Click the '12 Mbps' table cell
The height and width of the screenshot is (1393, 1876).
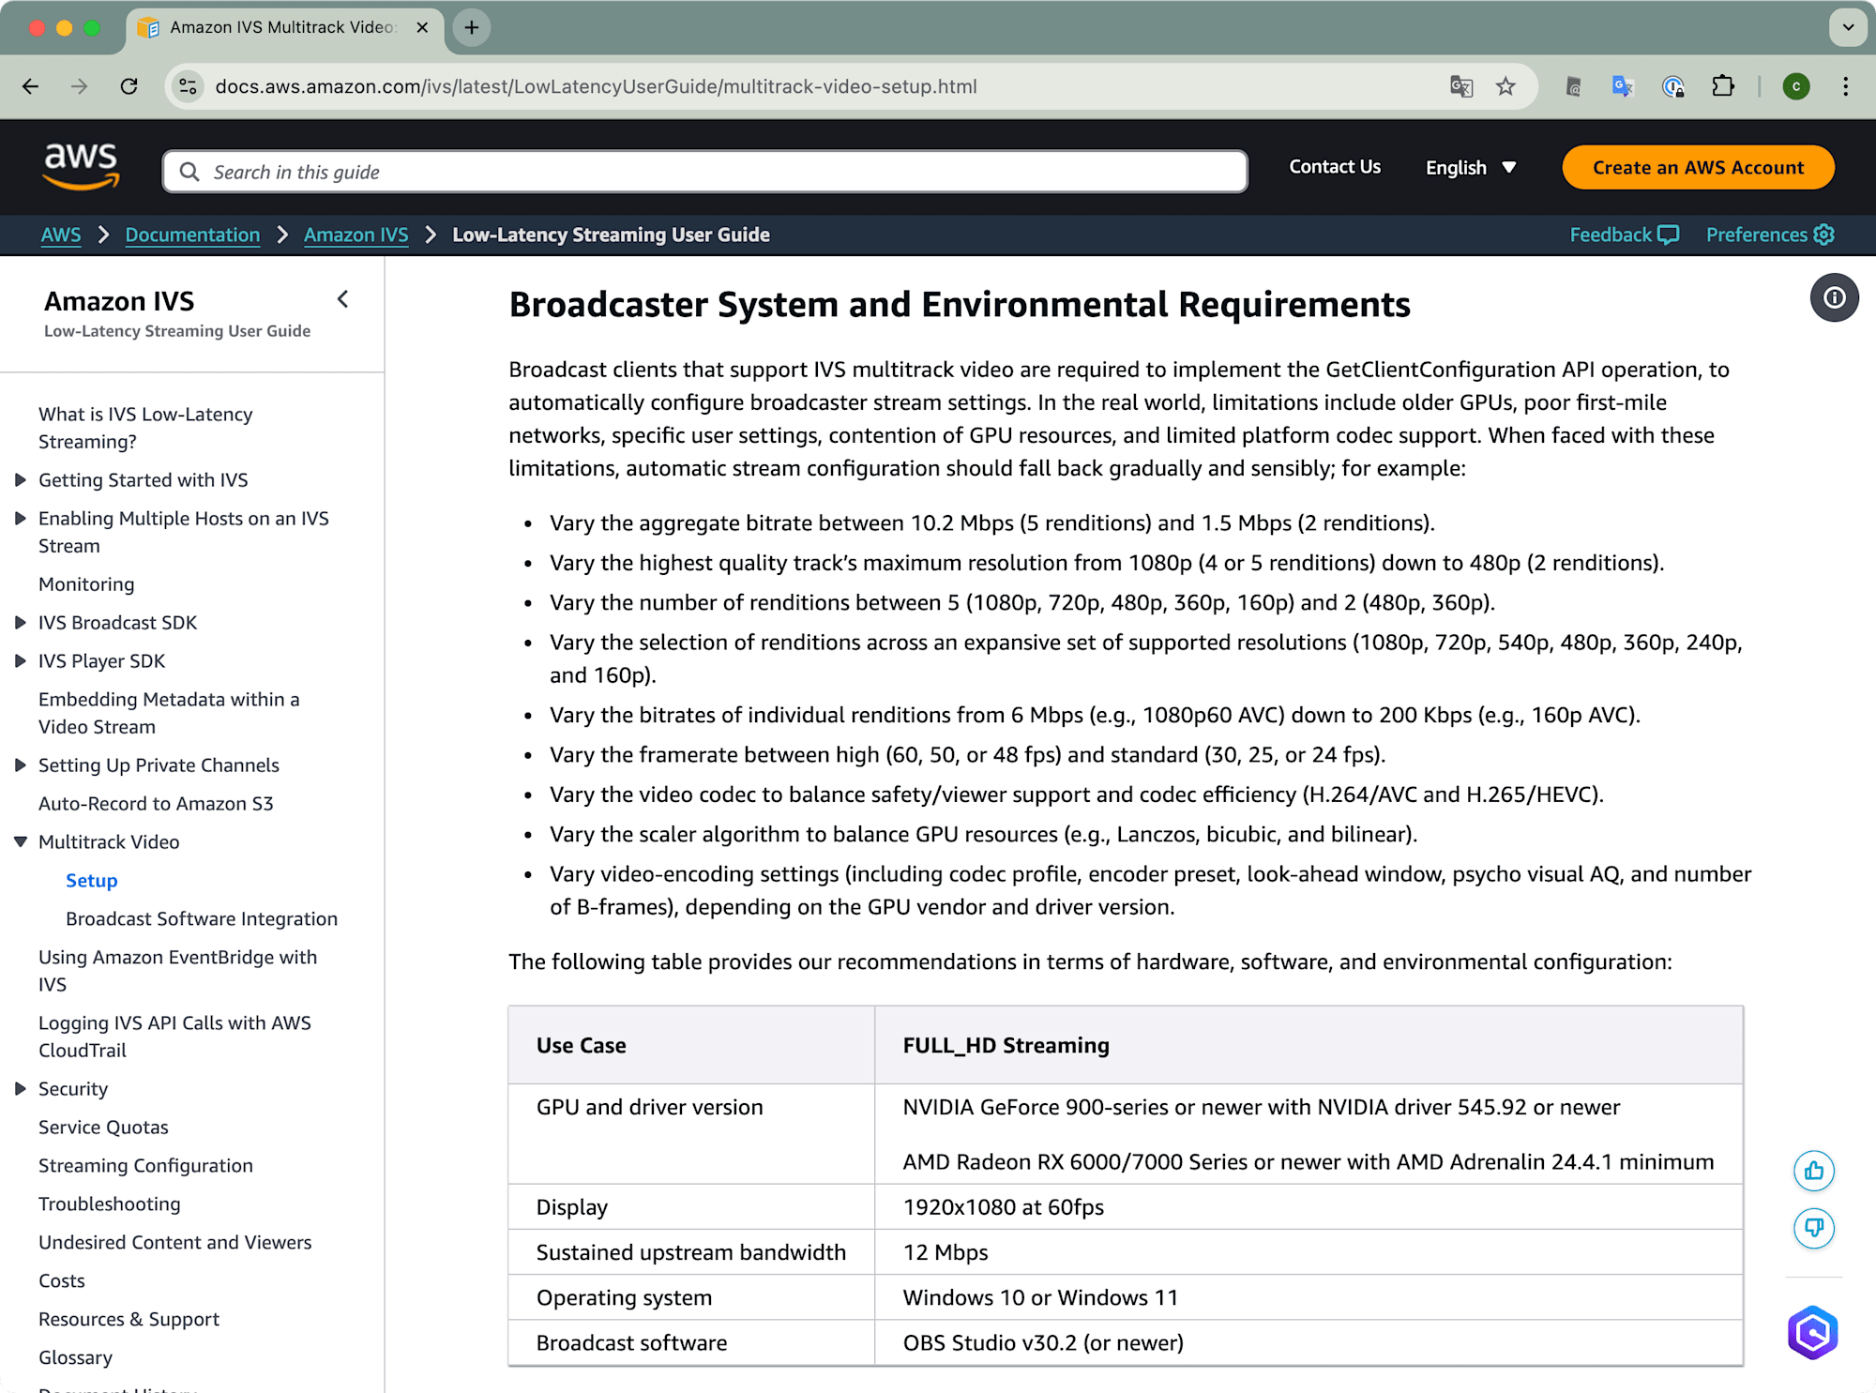tap(1309, 1252)
